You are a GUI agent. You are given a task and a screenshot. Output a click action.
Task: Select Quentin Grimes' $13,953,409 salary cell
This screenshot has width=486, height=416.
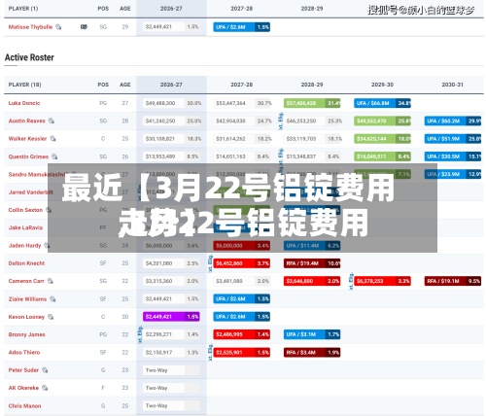(x=172, y=156)
